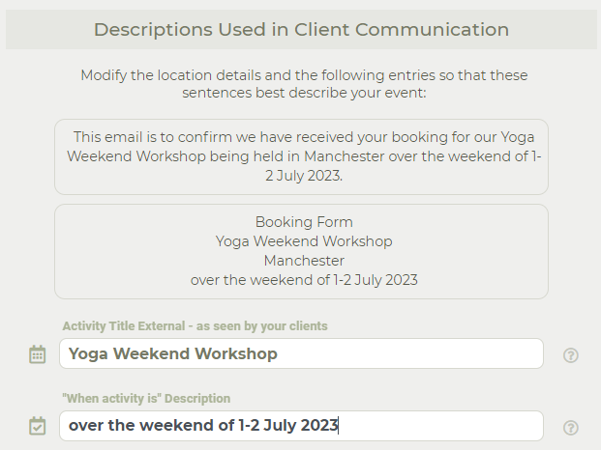Click the calendar-check icon beside When description field
This screenshot has height=450, width=601.
click(38, 426)
